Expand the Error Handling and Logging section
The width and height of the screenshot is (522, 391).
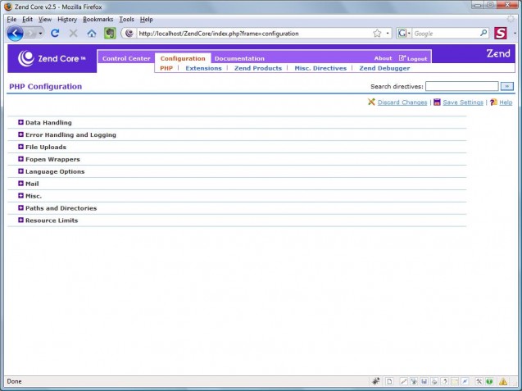tap(20, 134)
